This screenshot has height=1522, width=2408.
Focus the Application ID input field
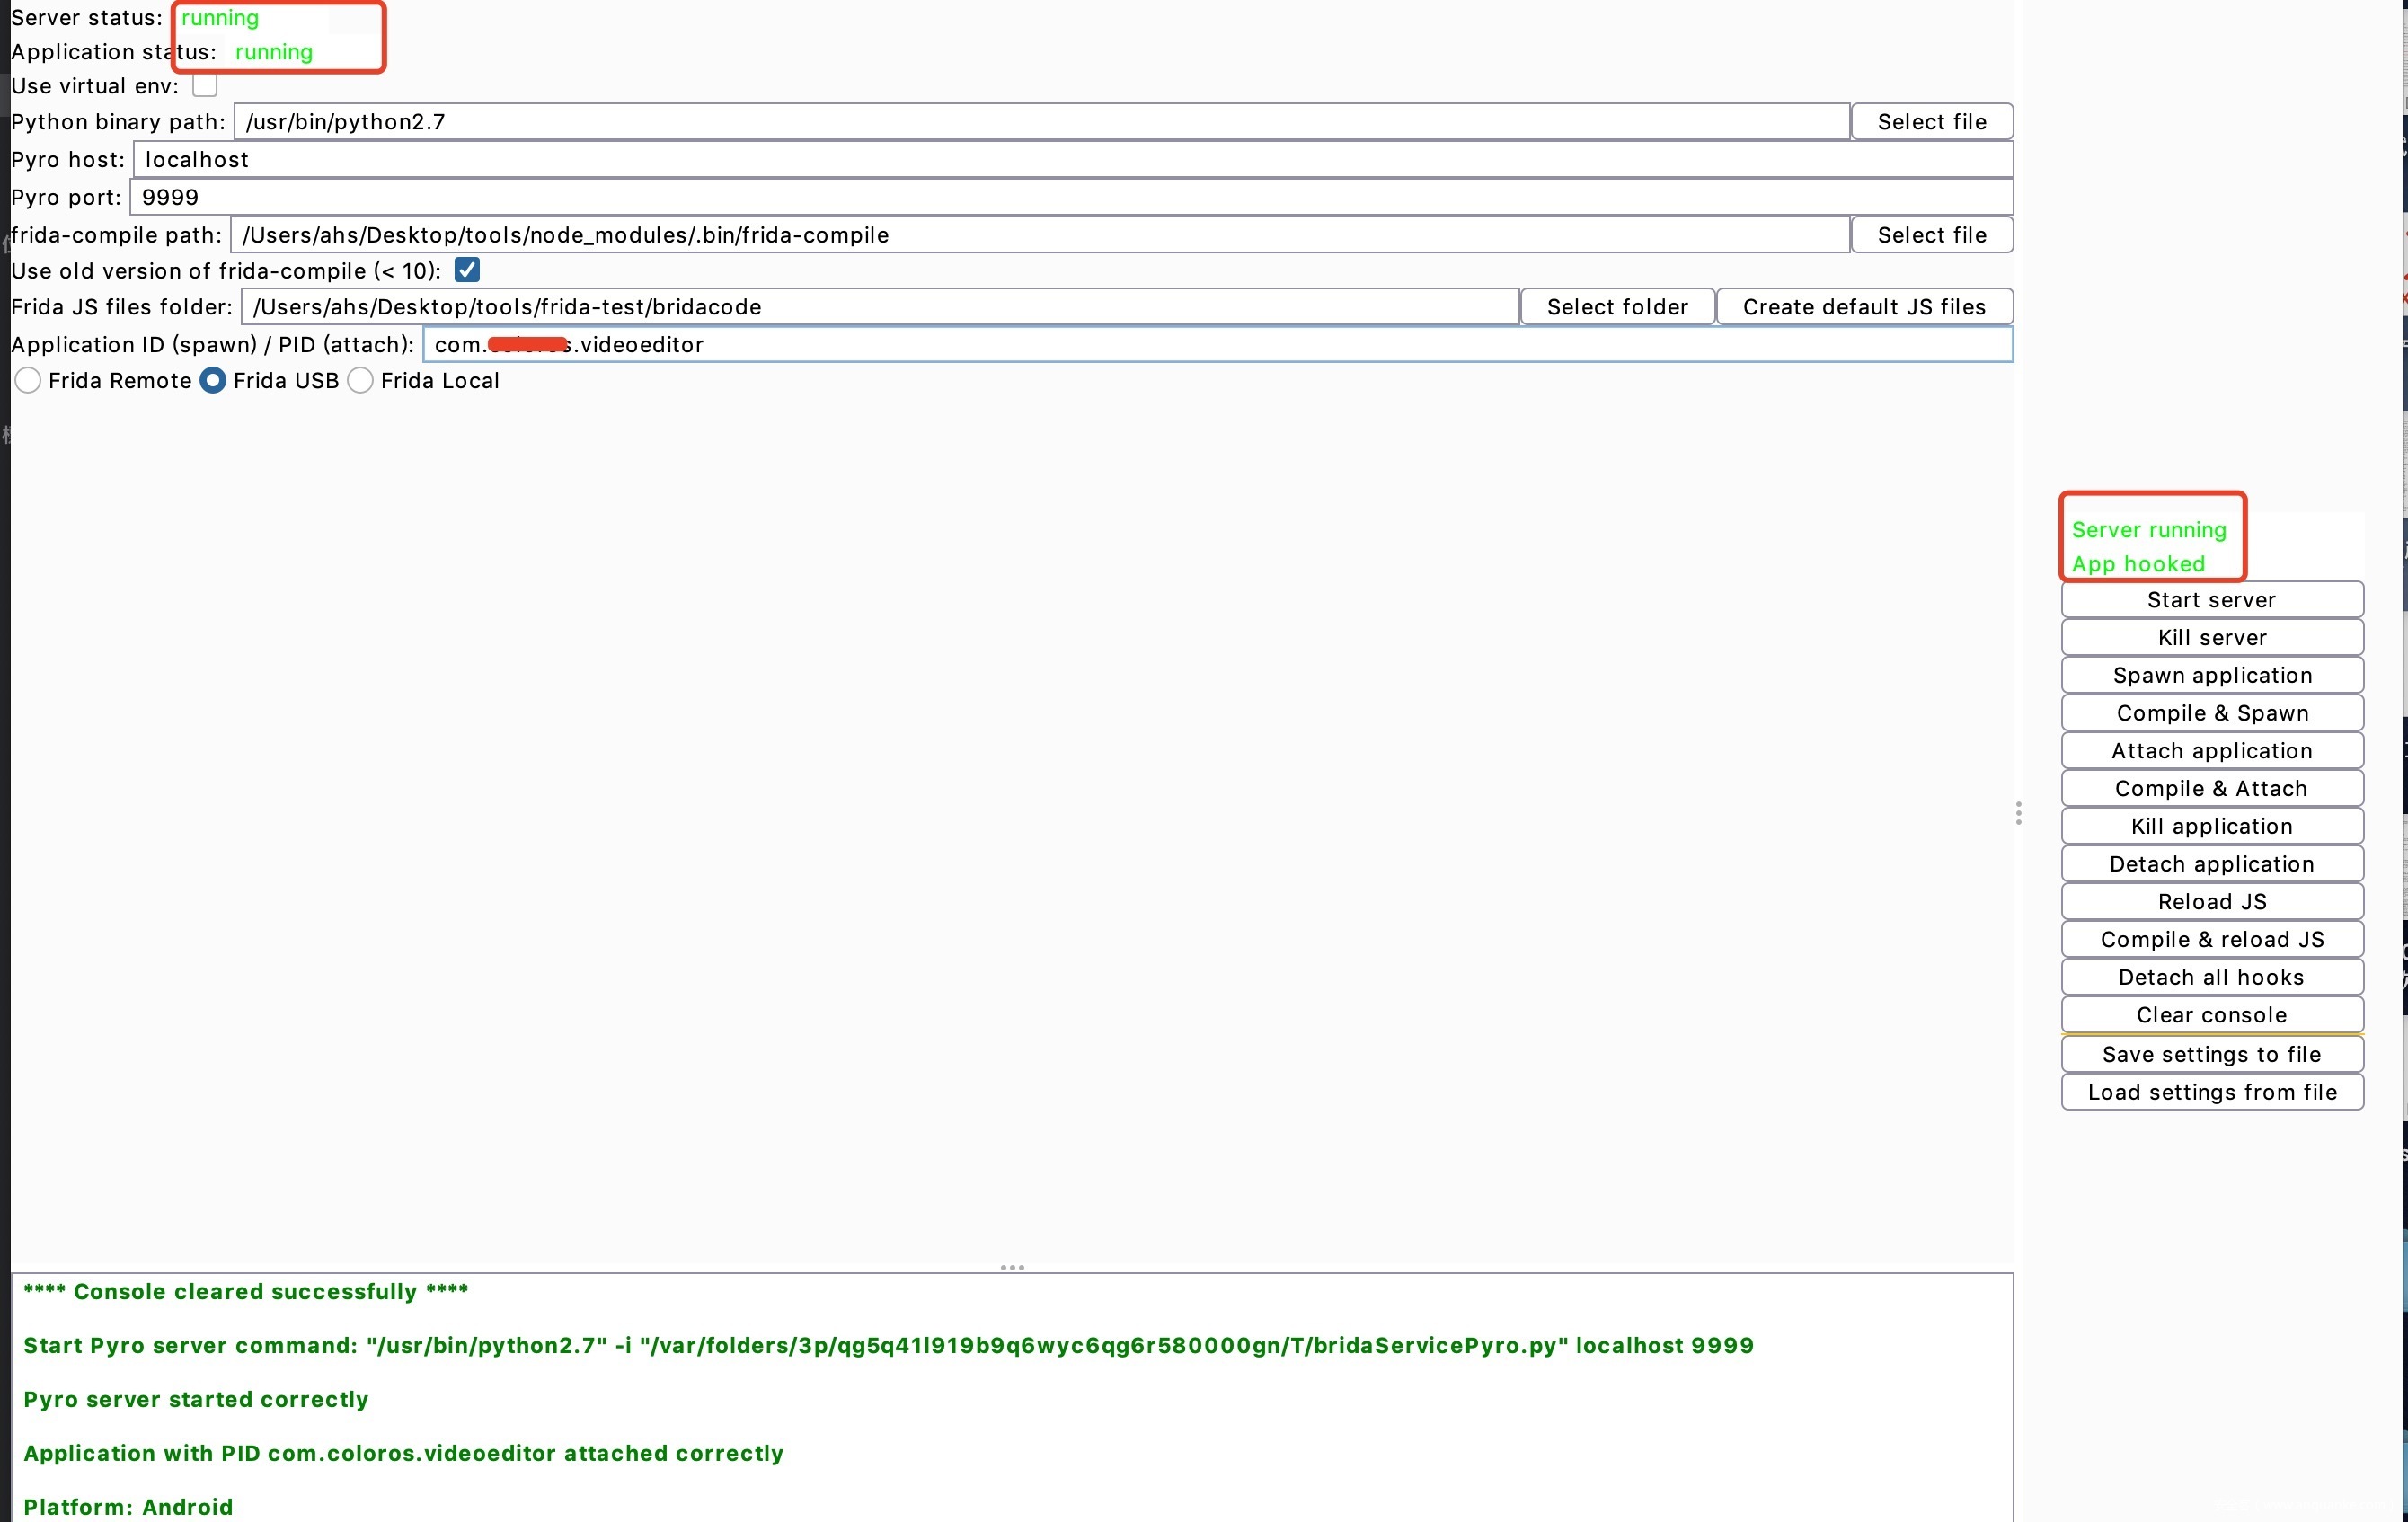(x=1217, y=345)
